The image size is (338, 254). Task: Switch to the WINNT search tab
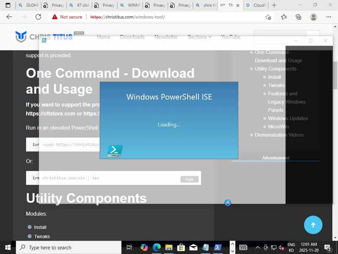click(x=130, y=5)
